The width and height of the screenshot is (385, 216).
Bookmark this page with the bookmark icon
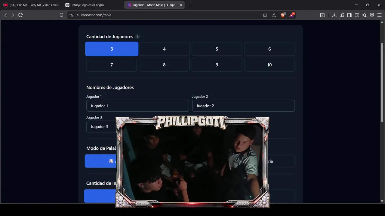tap(61, 15)
